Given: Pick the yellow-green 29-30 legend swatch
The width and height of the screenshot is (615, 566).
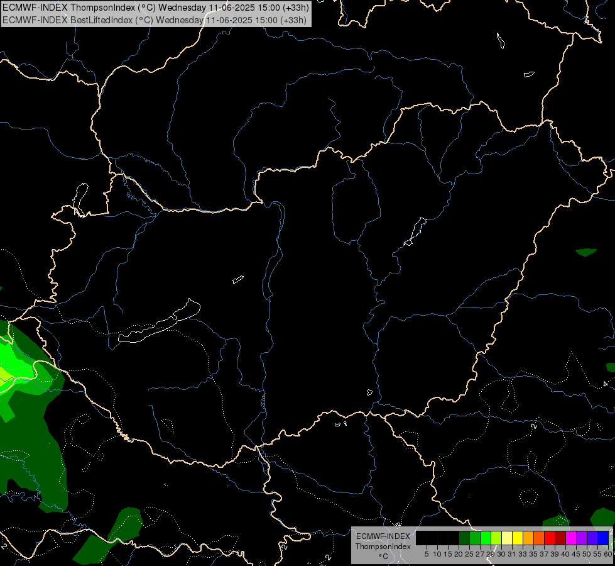Looking at the screenshot, I should pyautogui.click(x=496, y=538).
